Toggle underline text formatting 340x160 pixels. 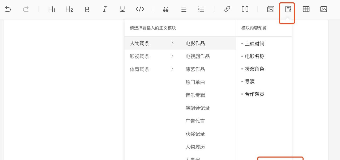(x=122, y=9)
